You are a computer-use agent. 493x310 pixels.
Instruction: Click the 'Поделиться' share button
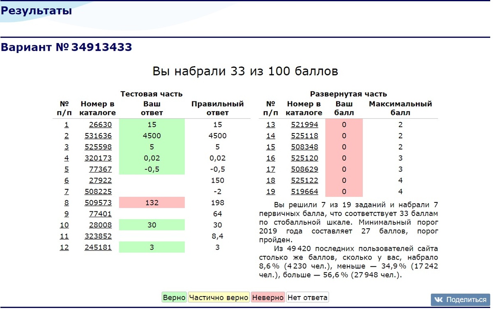click(x=460, y=299)
